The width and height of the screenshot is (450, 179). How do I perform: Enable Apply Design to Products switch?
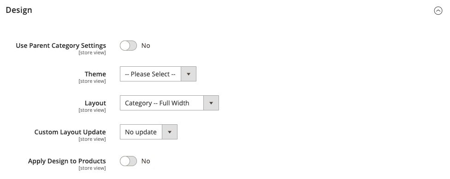(128, 161)
